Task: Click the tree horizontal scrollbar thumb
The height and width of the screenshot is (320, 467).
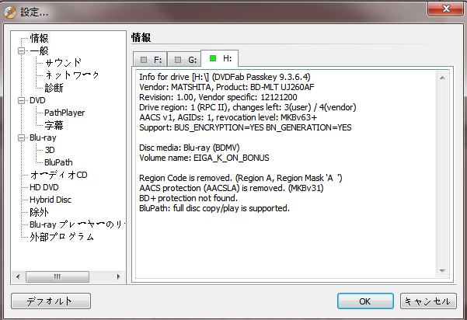Action: [x=58, y=277]
